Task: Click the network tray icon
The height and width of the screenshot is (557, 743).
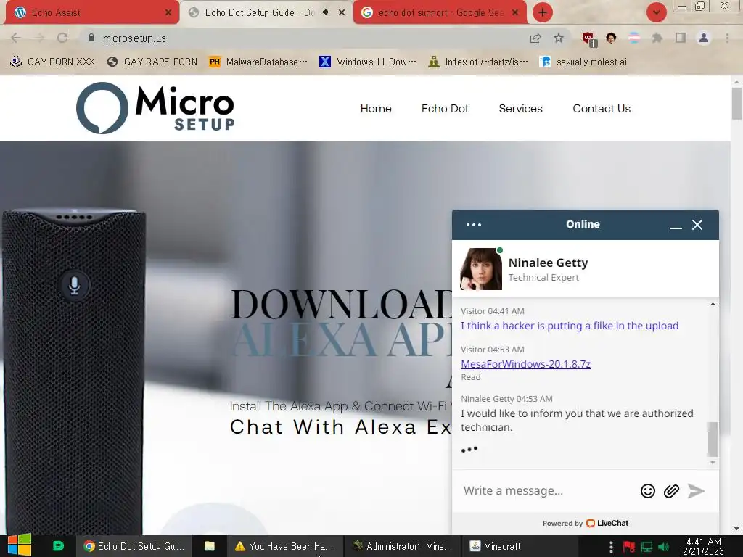Action: [646, 547]
